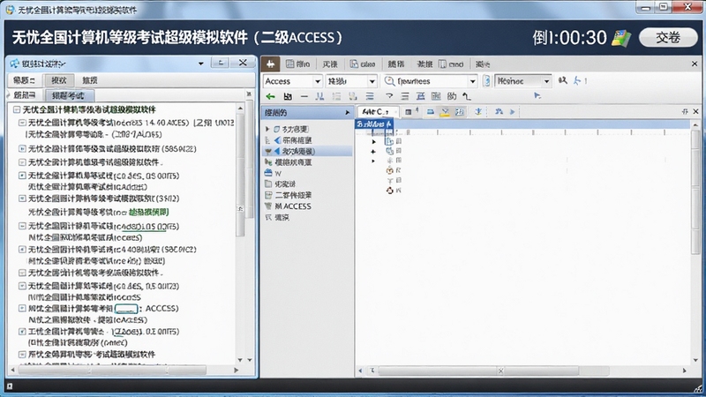Open the search box dropdown arrow
706x397 pixels.
472,81
